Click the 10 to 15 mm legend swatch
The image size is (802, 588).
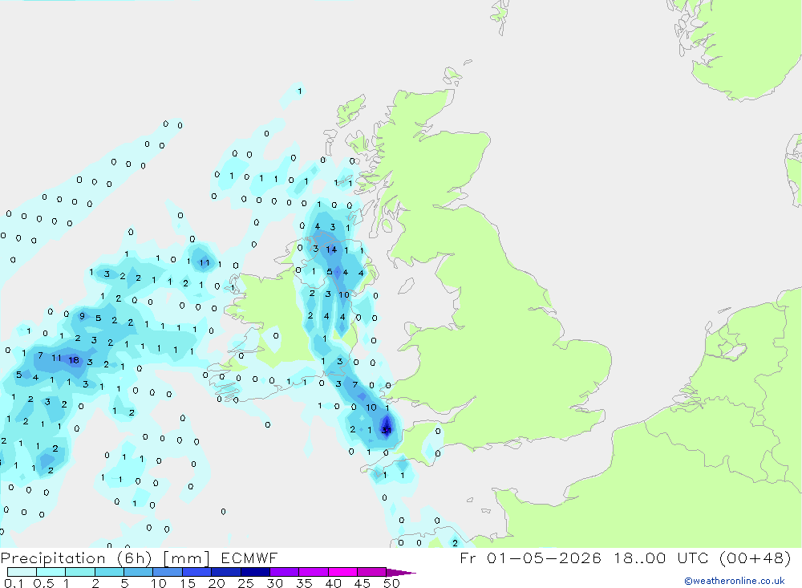point(168,572)
